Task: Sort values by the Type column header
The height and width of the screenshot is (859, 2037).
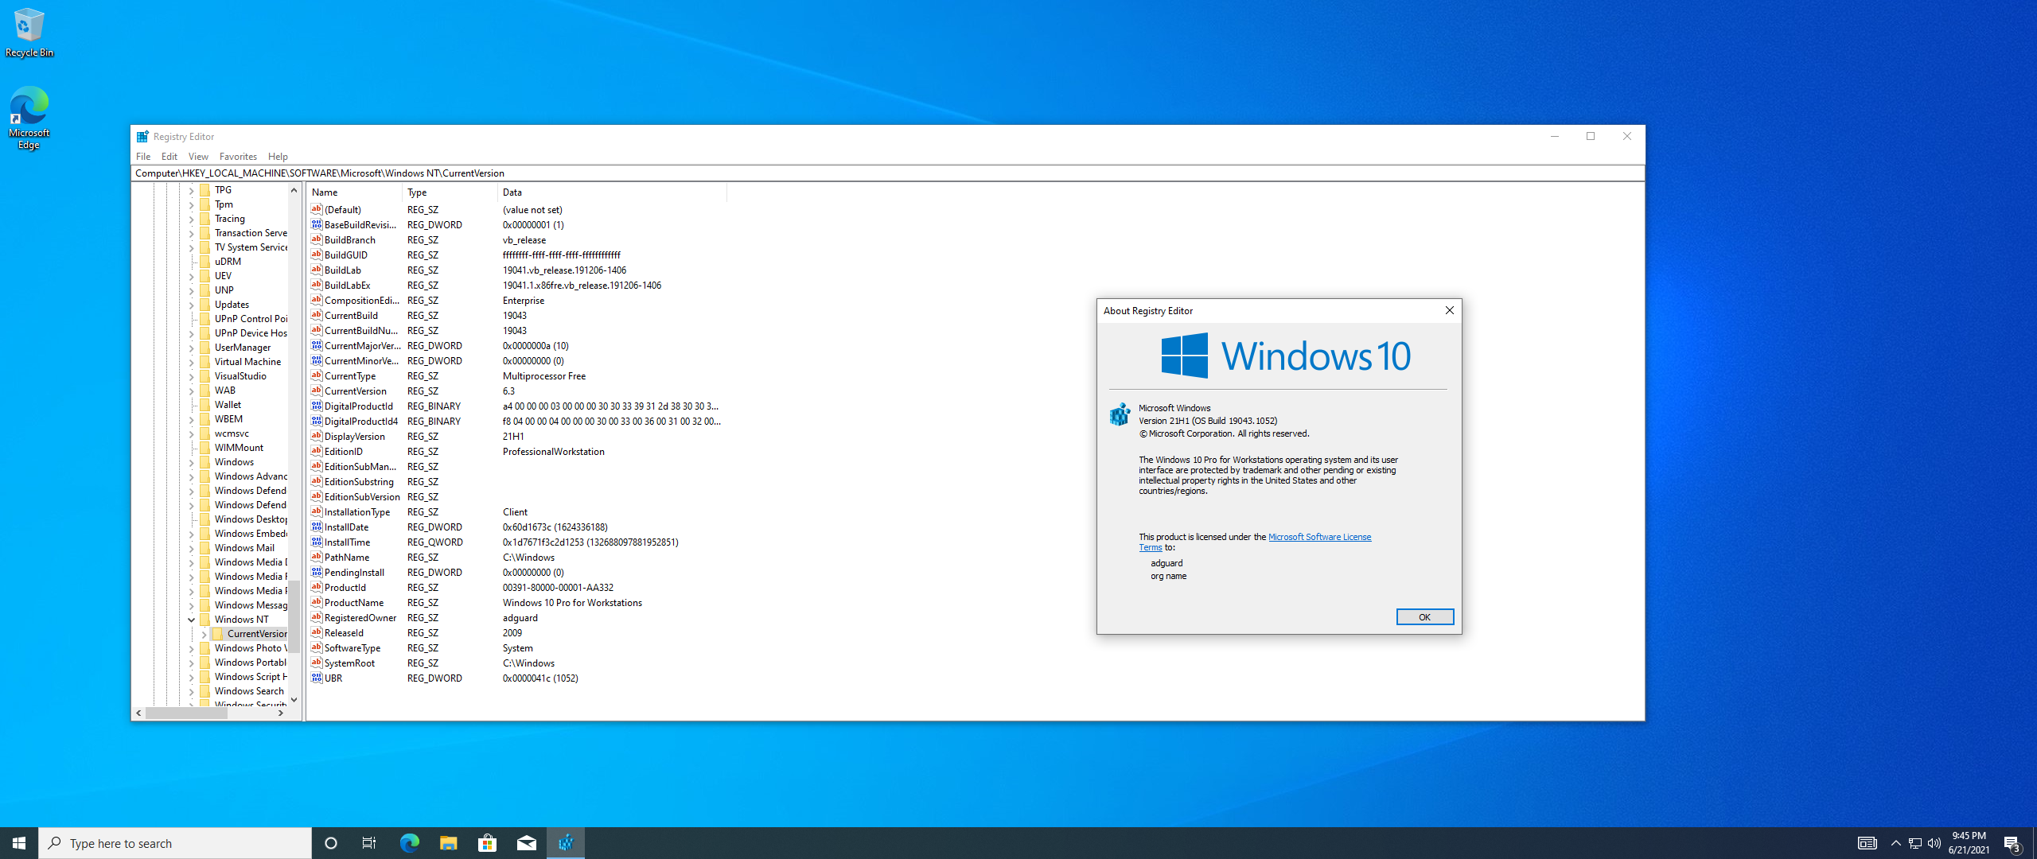Action: pyautogui.click(x=450, y=192)
